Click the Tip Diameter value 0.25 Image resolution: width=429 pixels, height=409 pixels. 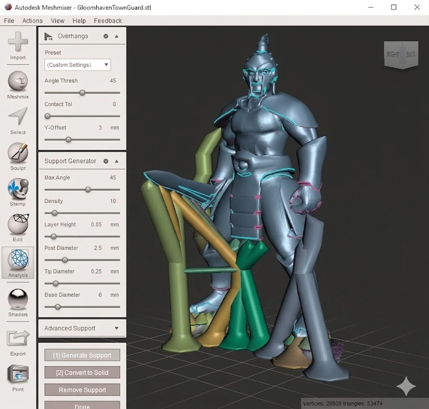point(96,271)
